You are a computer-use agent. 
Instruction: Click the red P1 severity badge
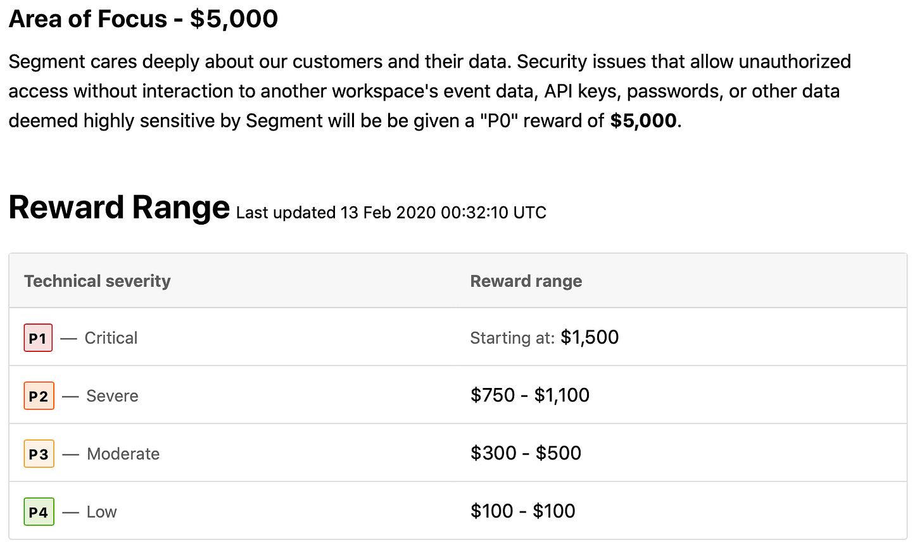point(38,337)
